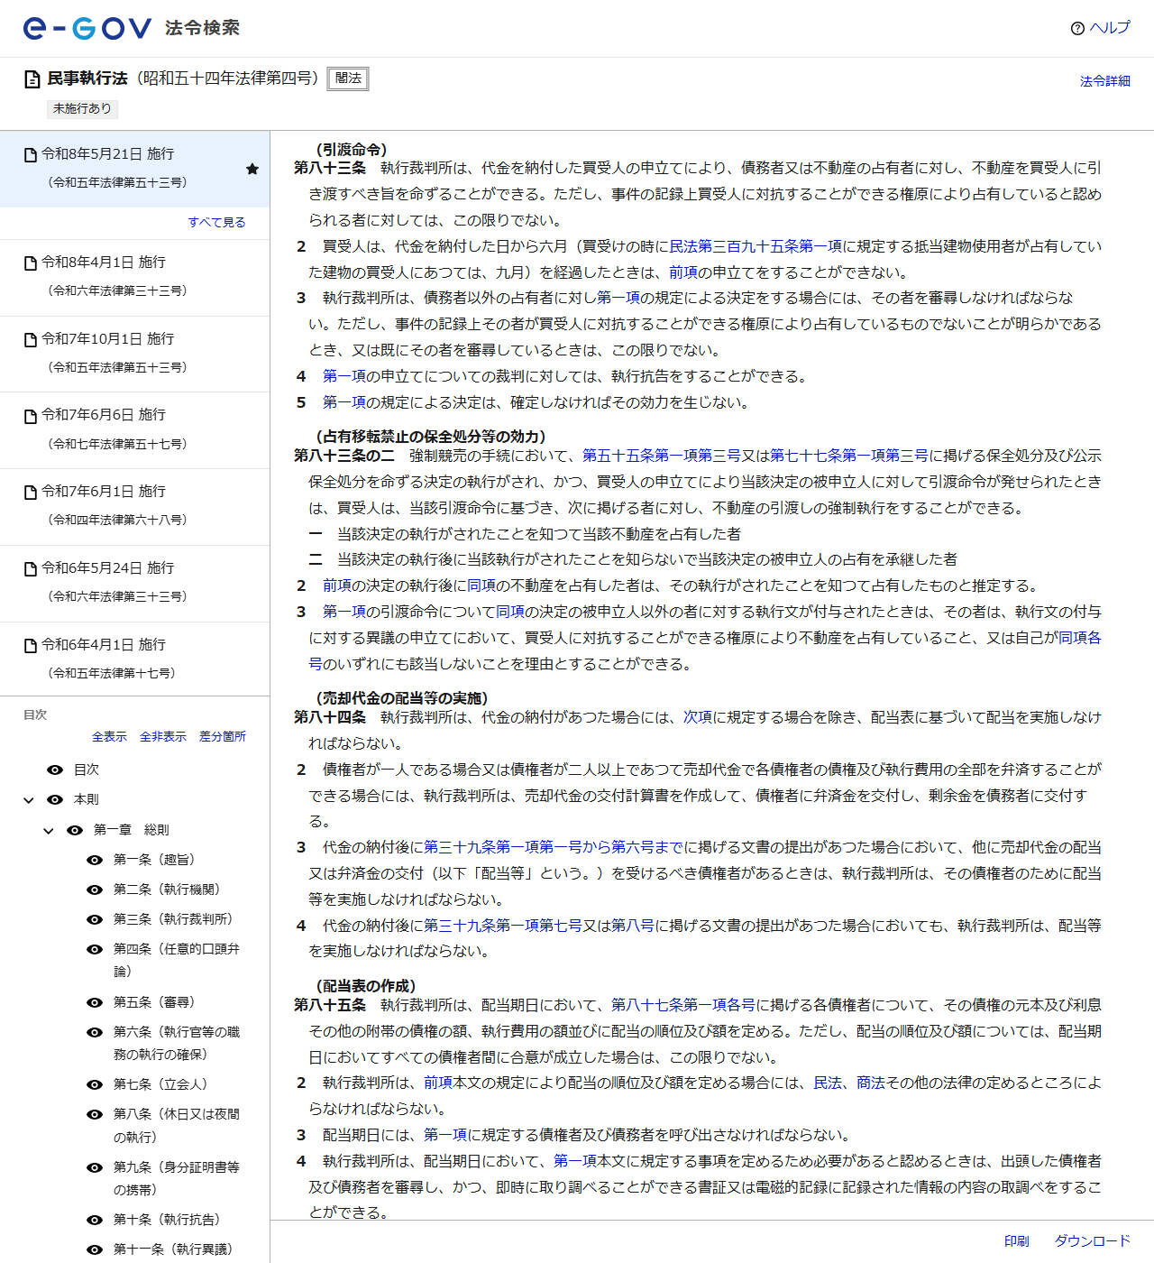Click 全表示 to show all
Screen dimensions: 1154x1263
click(x=109, y=737)
